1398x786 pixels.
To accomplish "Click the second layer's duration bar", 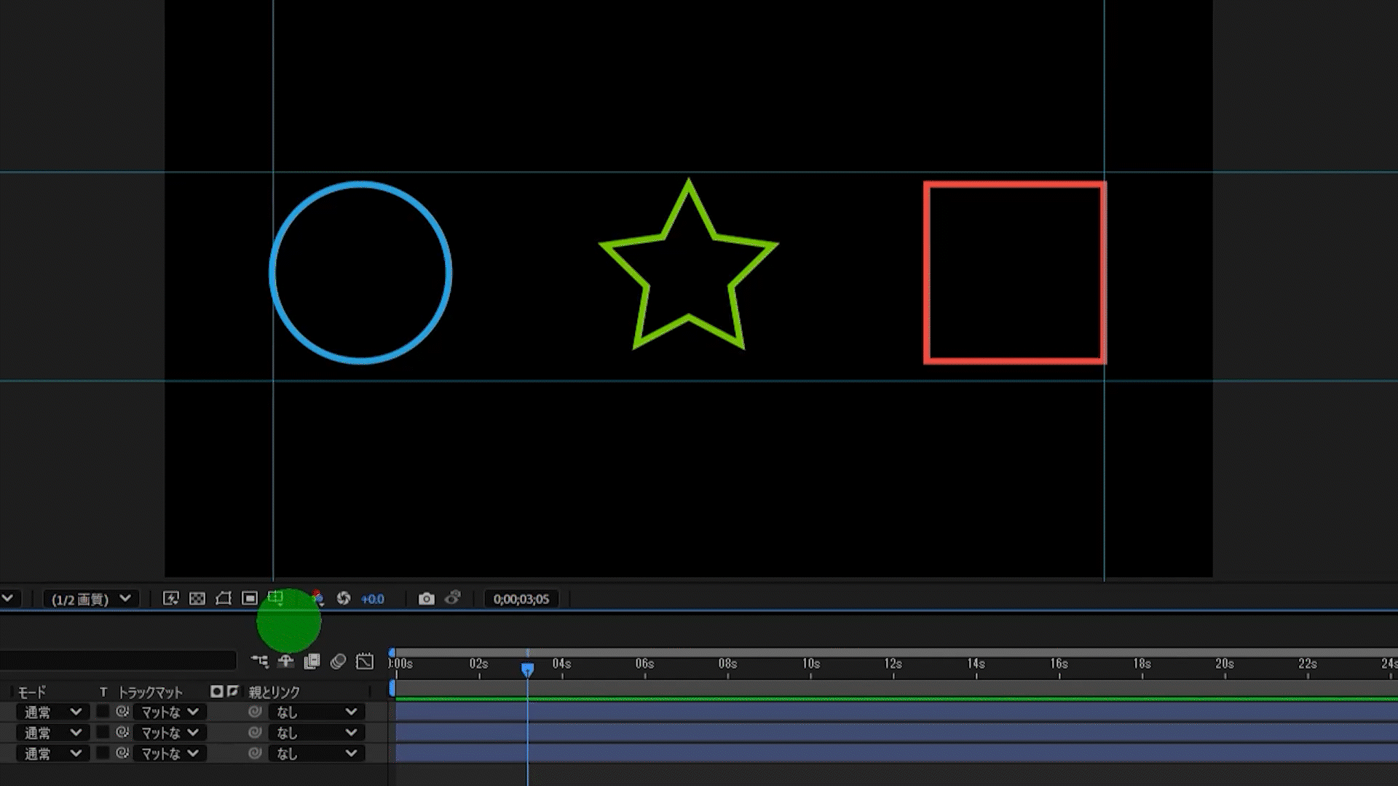I will tap(896, 732).
